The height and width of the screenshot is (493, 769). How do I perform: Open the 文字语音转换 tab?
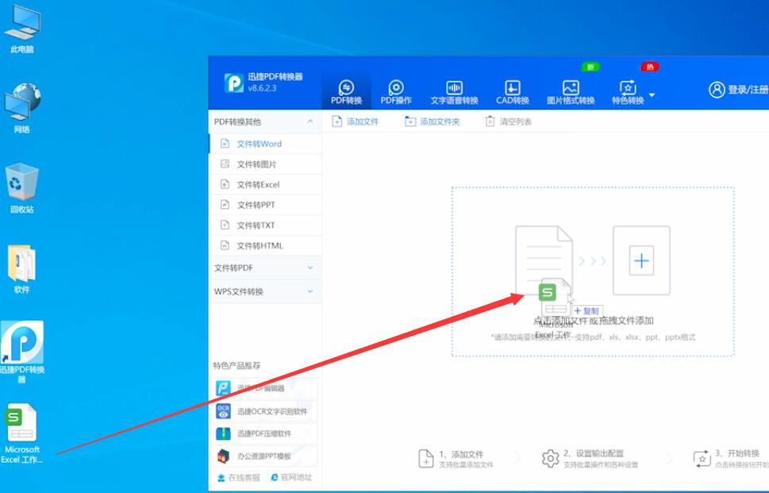[454, 92]
